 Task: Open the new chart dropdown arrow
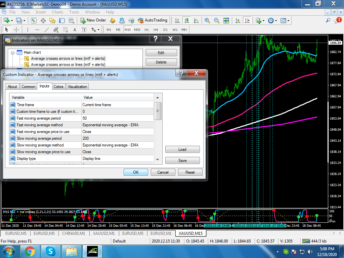point(12,20)
